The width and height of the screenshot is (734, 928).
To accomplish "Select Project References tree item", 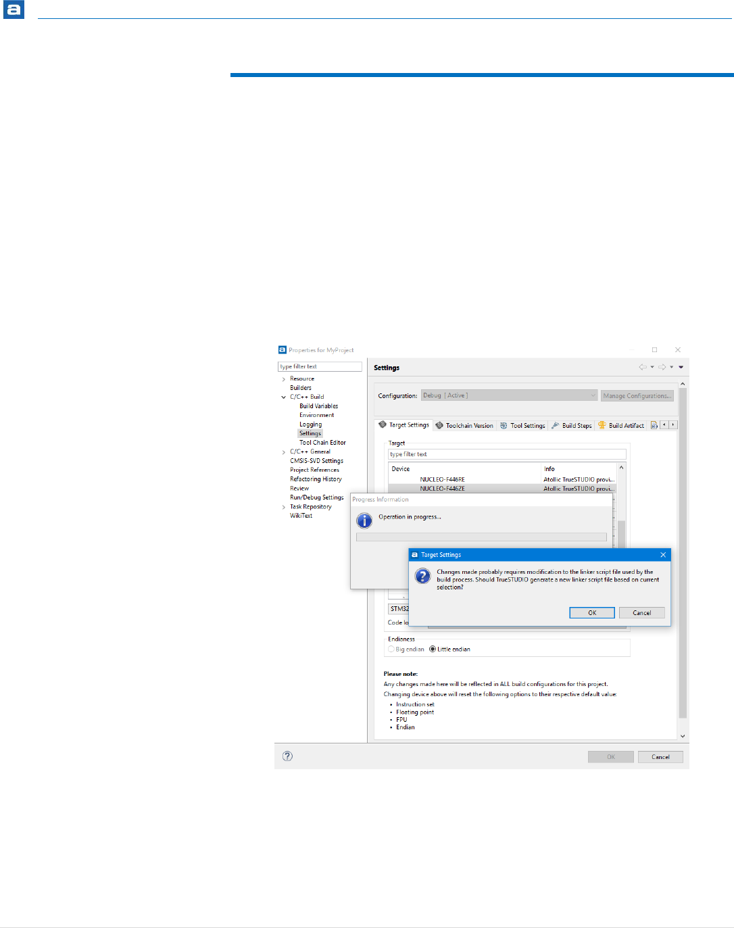I will pos(314,470).
